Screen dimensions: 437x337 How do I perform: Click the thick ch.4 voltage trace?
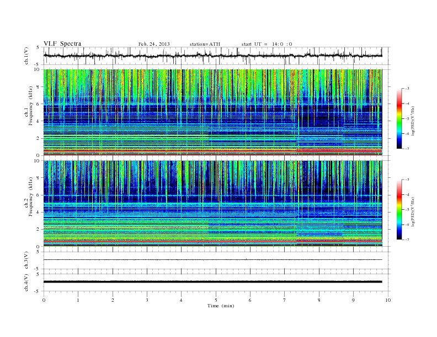click(212, 282)
